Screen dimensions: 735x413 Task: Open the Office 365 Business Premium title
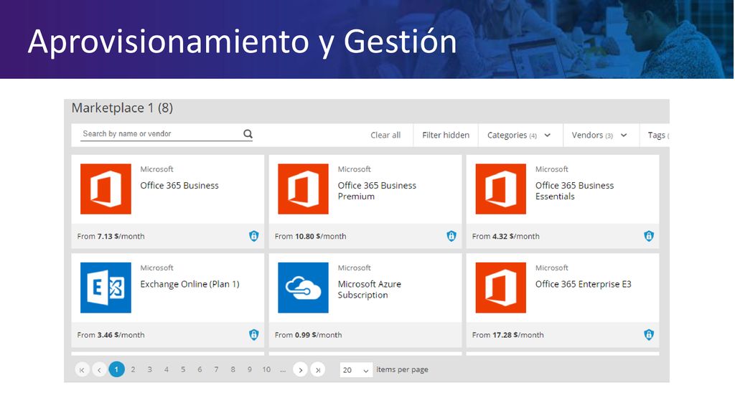[x=377, y=191]
